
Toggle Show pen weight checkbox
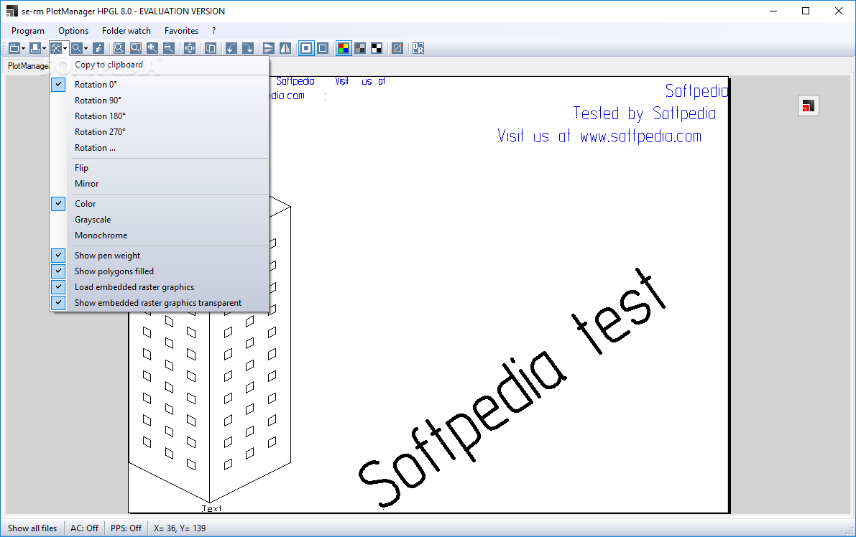160,256
